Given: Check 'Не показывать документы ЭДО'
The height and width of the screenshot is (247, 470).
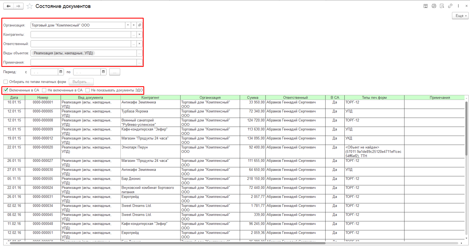Looking at the screenshot, I should click(88, 90).
